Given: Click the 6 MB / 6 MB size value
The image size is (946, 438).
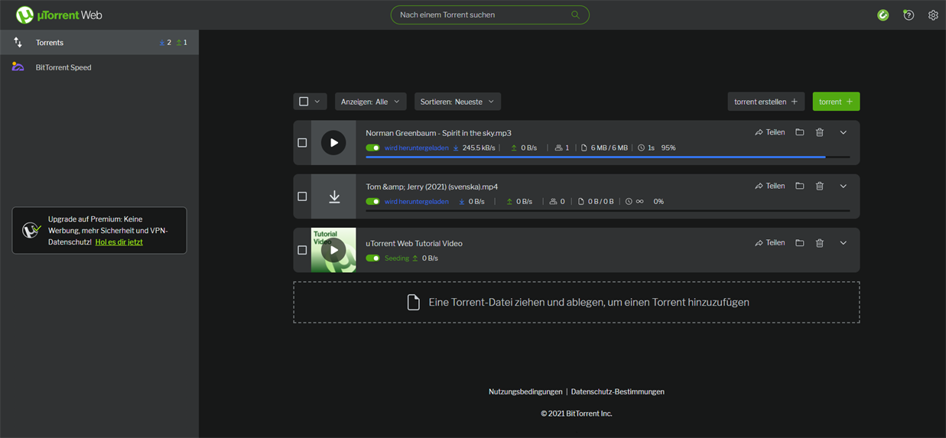Looking at the screenshot, I should click(x=610, y=148).
